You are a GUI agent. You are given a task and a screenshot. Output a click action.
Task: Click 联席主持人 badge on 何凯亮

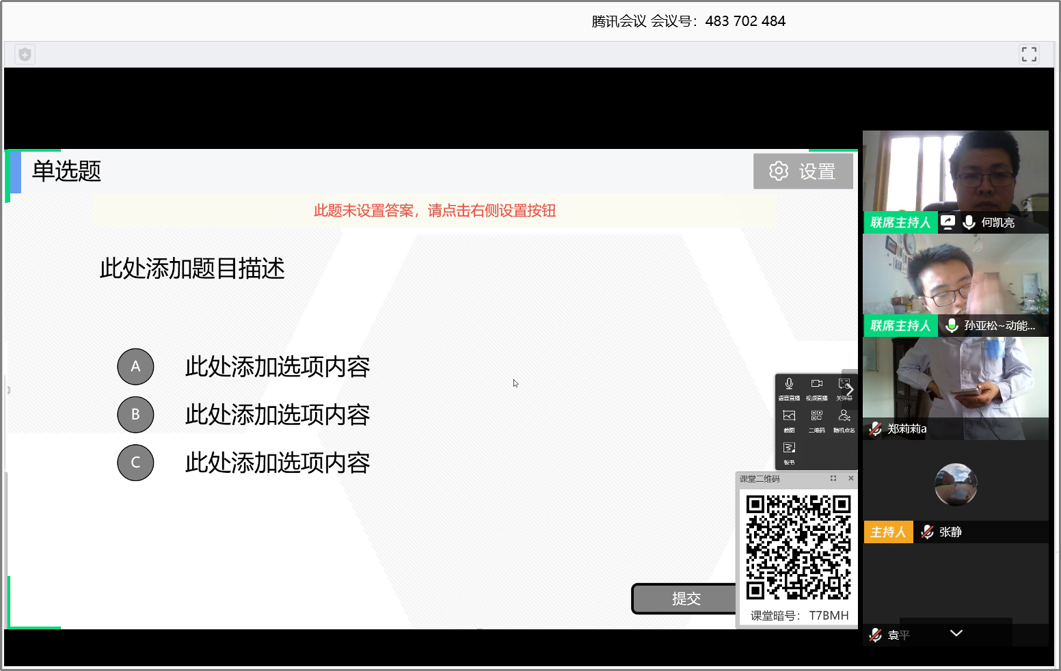coord(900,222)
